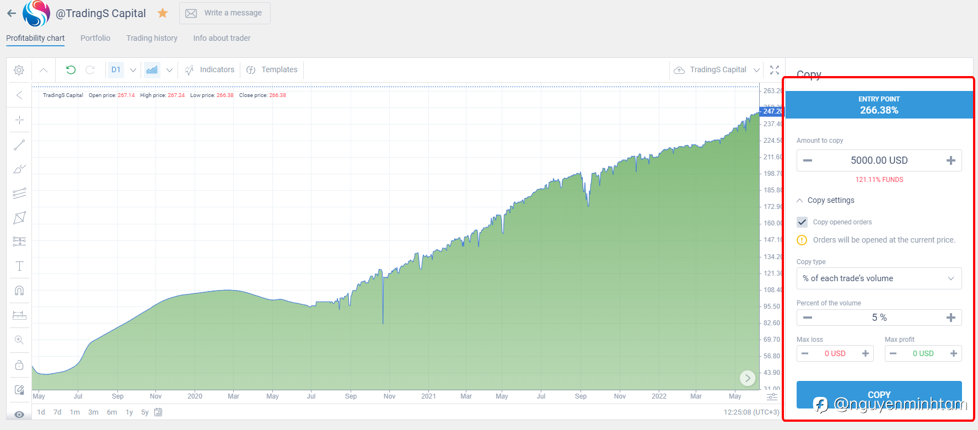This screenshot has width=978, height=430.
Task: Select the geometric shapes tool
Action: tap(19, 218)
